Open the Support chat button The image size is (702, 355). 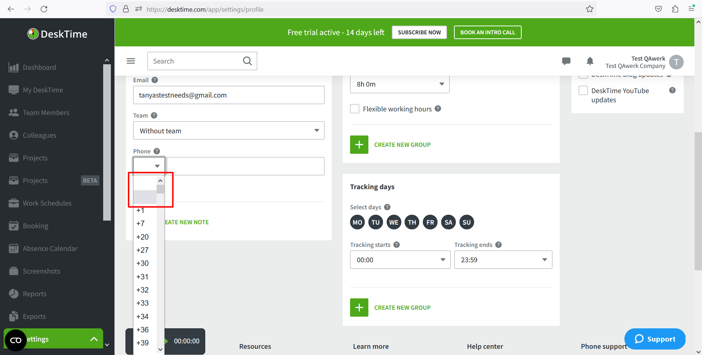click(x=655, y=339)
